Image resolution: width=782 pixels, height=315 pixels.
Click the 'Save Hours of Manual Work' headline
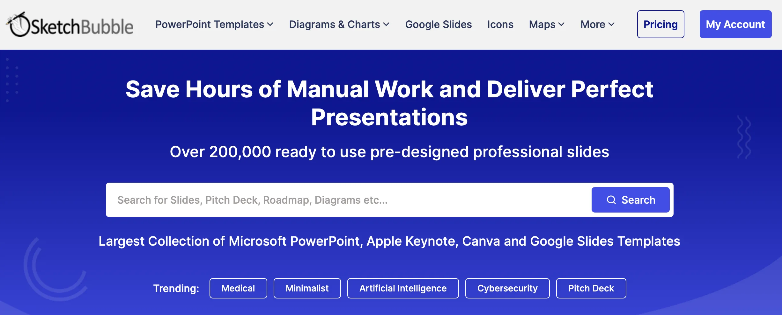pyautogui.click(x=389, y=103)
